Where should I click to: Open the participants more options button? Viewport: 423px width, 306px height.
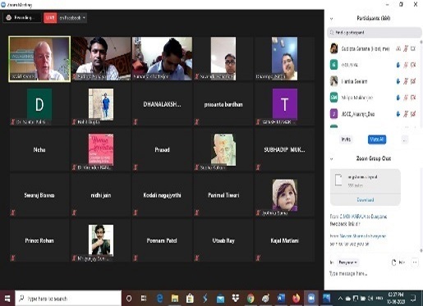405,139
